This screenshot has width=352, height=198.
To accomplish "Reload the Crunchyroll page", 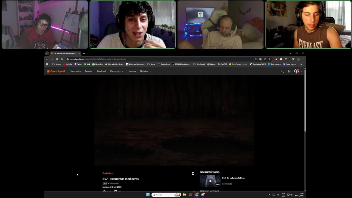I will 57,59.
